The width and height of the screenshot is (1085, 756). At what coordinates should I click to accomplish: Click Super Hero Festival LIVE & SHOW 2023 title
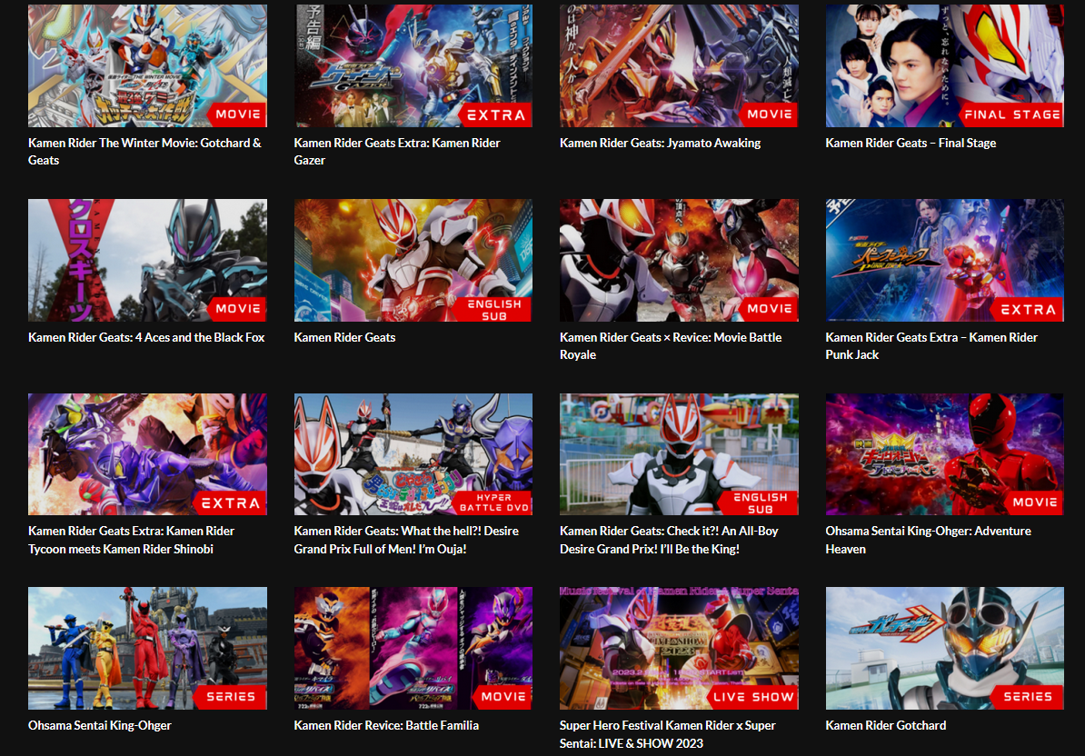click(x=668, y=734)
